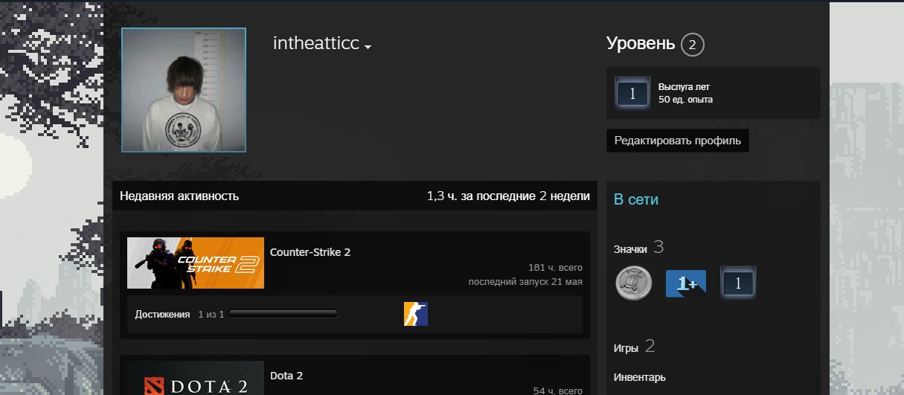Open the Инвентарь inventory link
Viewport: 904px width, 395px height.
click(640, 377)
